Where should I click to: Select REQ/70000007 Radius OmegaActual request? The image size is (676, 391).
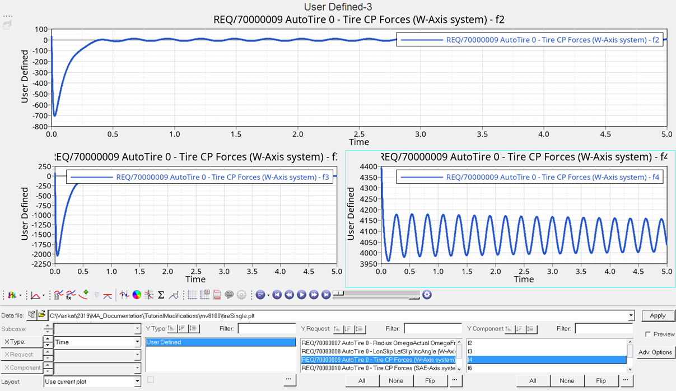(x=379, y=342)
